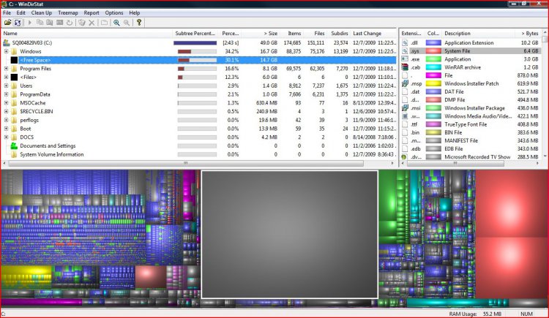Viewport: 549px width, 318px height.
Task: Click the Delete to Recycle Bin toolbar icon
Action: click(82, 23)
